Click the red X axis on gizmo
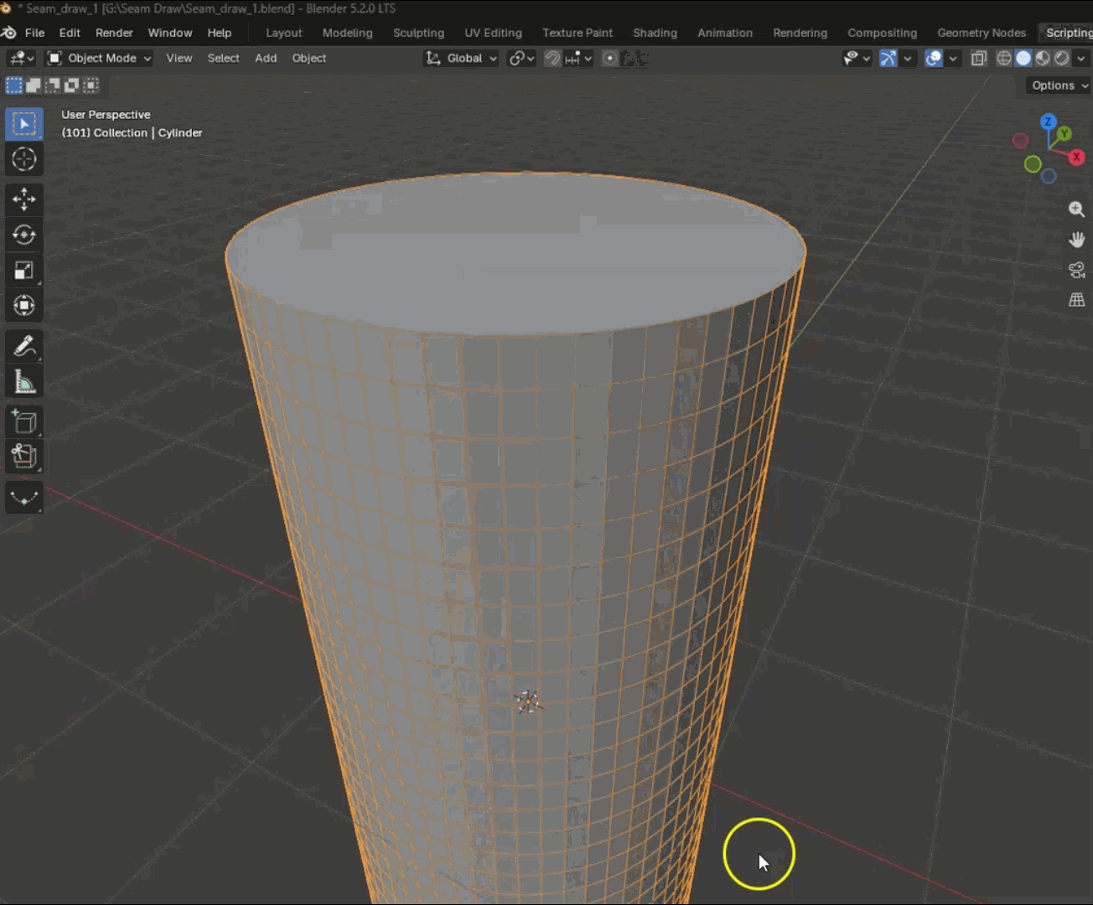Viewport: 1093px width, 905px height. pyautogui.click(x=1077, y=157)
